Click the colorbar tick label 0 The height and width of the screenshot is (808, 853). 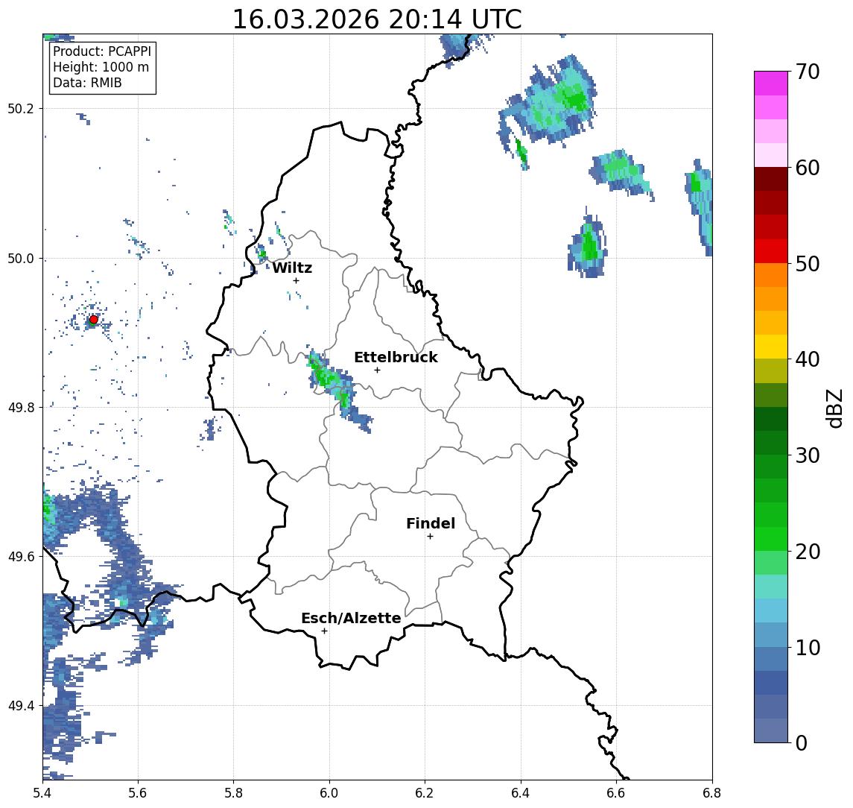(802, 742)
